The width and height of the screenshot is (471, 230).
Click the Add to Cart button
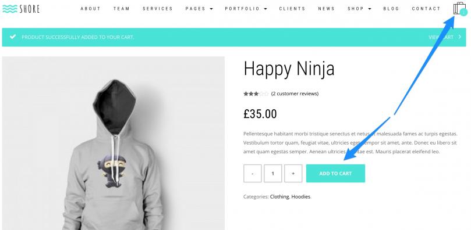[x=335, y=174]
